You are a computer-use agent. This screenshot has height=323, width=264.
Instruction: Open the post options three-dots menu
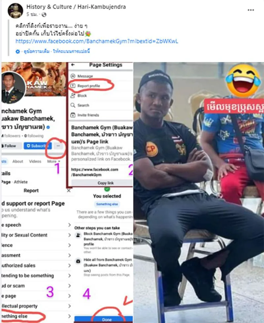(250, 10)
